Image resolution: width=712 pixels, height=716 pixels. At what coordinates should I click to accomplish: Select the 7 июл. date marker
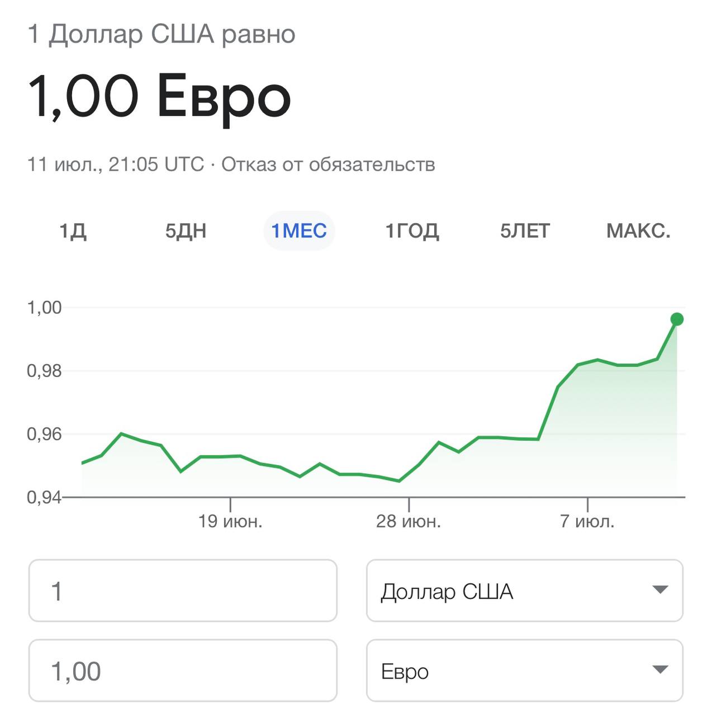coord(587,521)
